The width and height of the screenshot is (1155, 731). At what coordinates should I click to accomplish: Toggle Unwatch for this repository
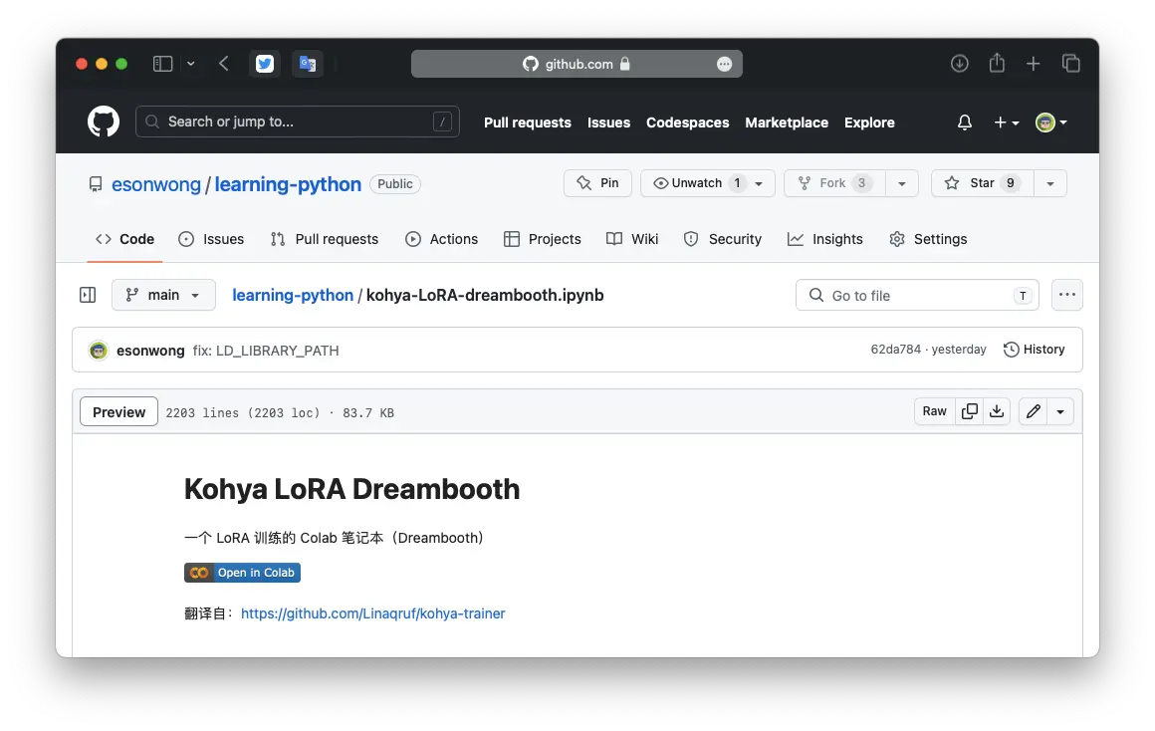click(x=696, y=183)
